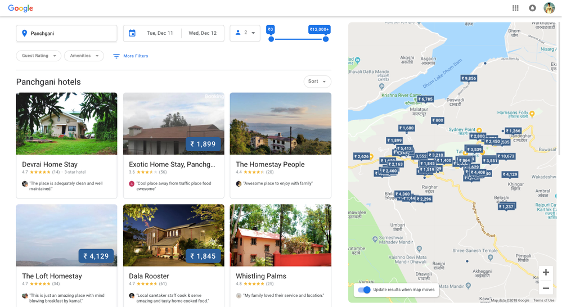562x307 pixels.
Task: Zoom in on the map
Action: [546, 273]
